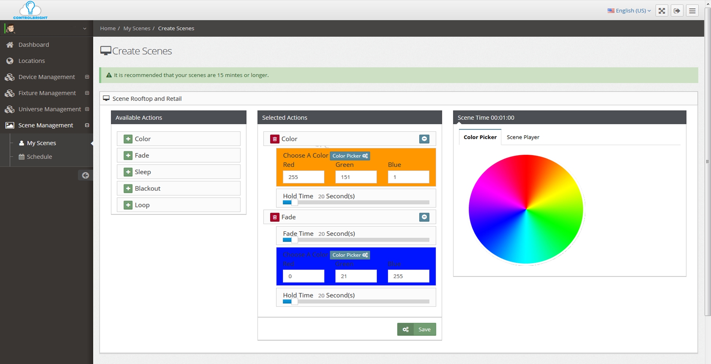
Task: Add the Loop action via plus icon
Action: [x=129, y=204]
